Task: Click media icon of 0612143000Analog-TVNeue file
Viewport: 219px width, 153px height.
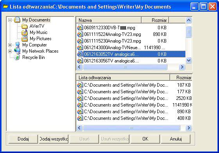Action: point(80,48)
